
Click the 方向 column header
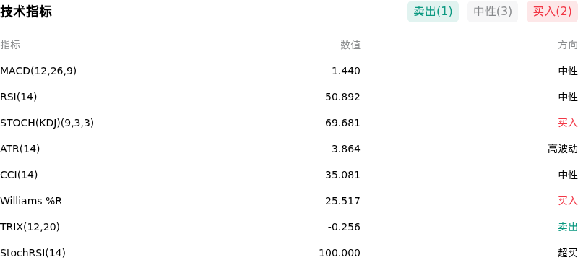pyautogui.click(x=568, y=45)
